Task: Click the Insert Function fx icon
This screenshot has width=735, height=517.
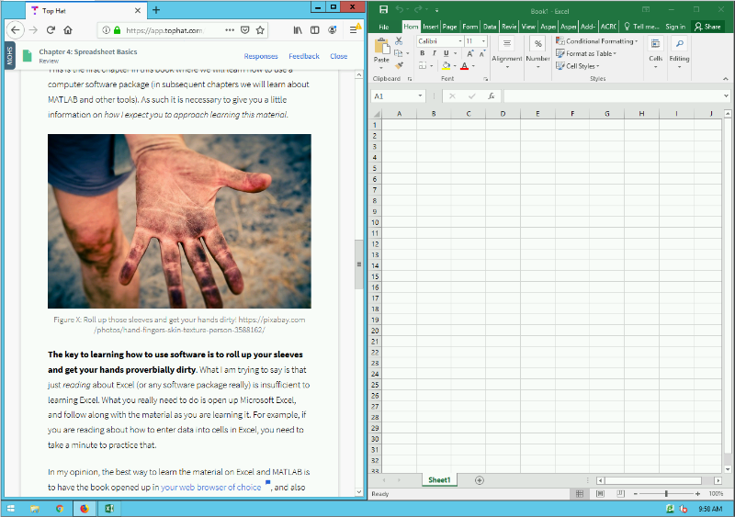Action: click(x=491, y=96)
